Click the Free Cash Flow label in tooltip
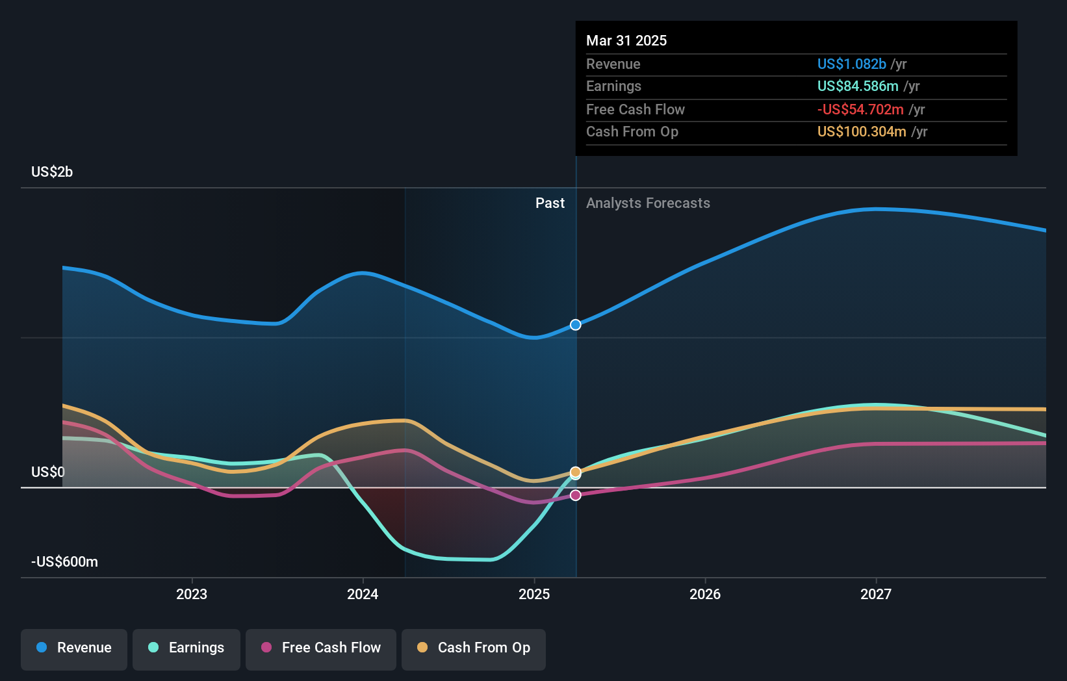 tap(636, 110)
